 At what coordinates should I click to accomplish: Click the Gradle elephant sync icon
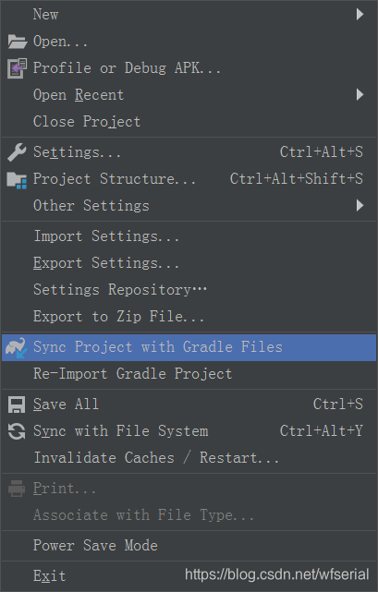pyautogui.click(x=16, y=347)
